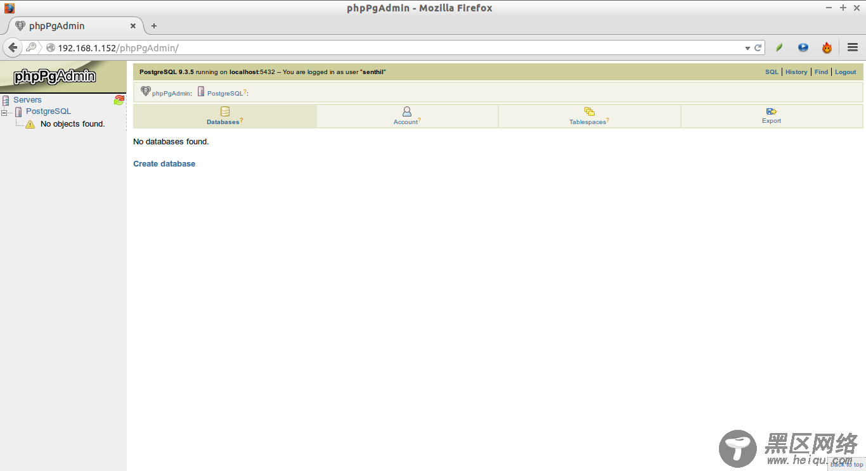Click the Create database link
Viewport: 866px width, 471px height.
pyautogui.click(x=164, y=164)
